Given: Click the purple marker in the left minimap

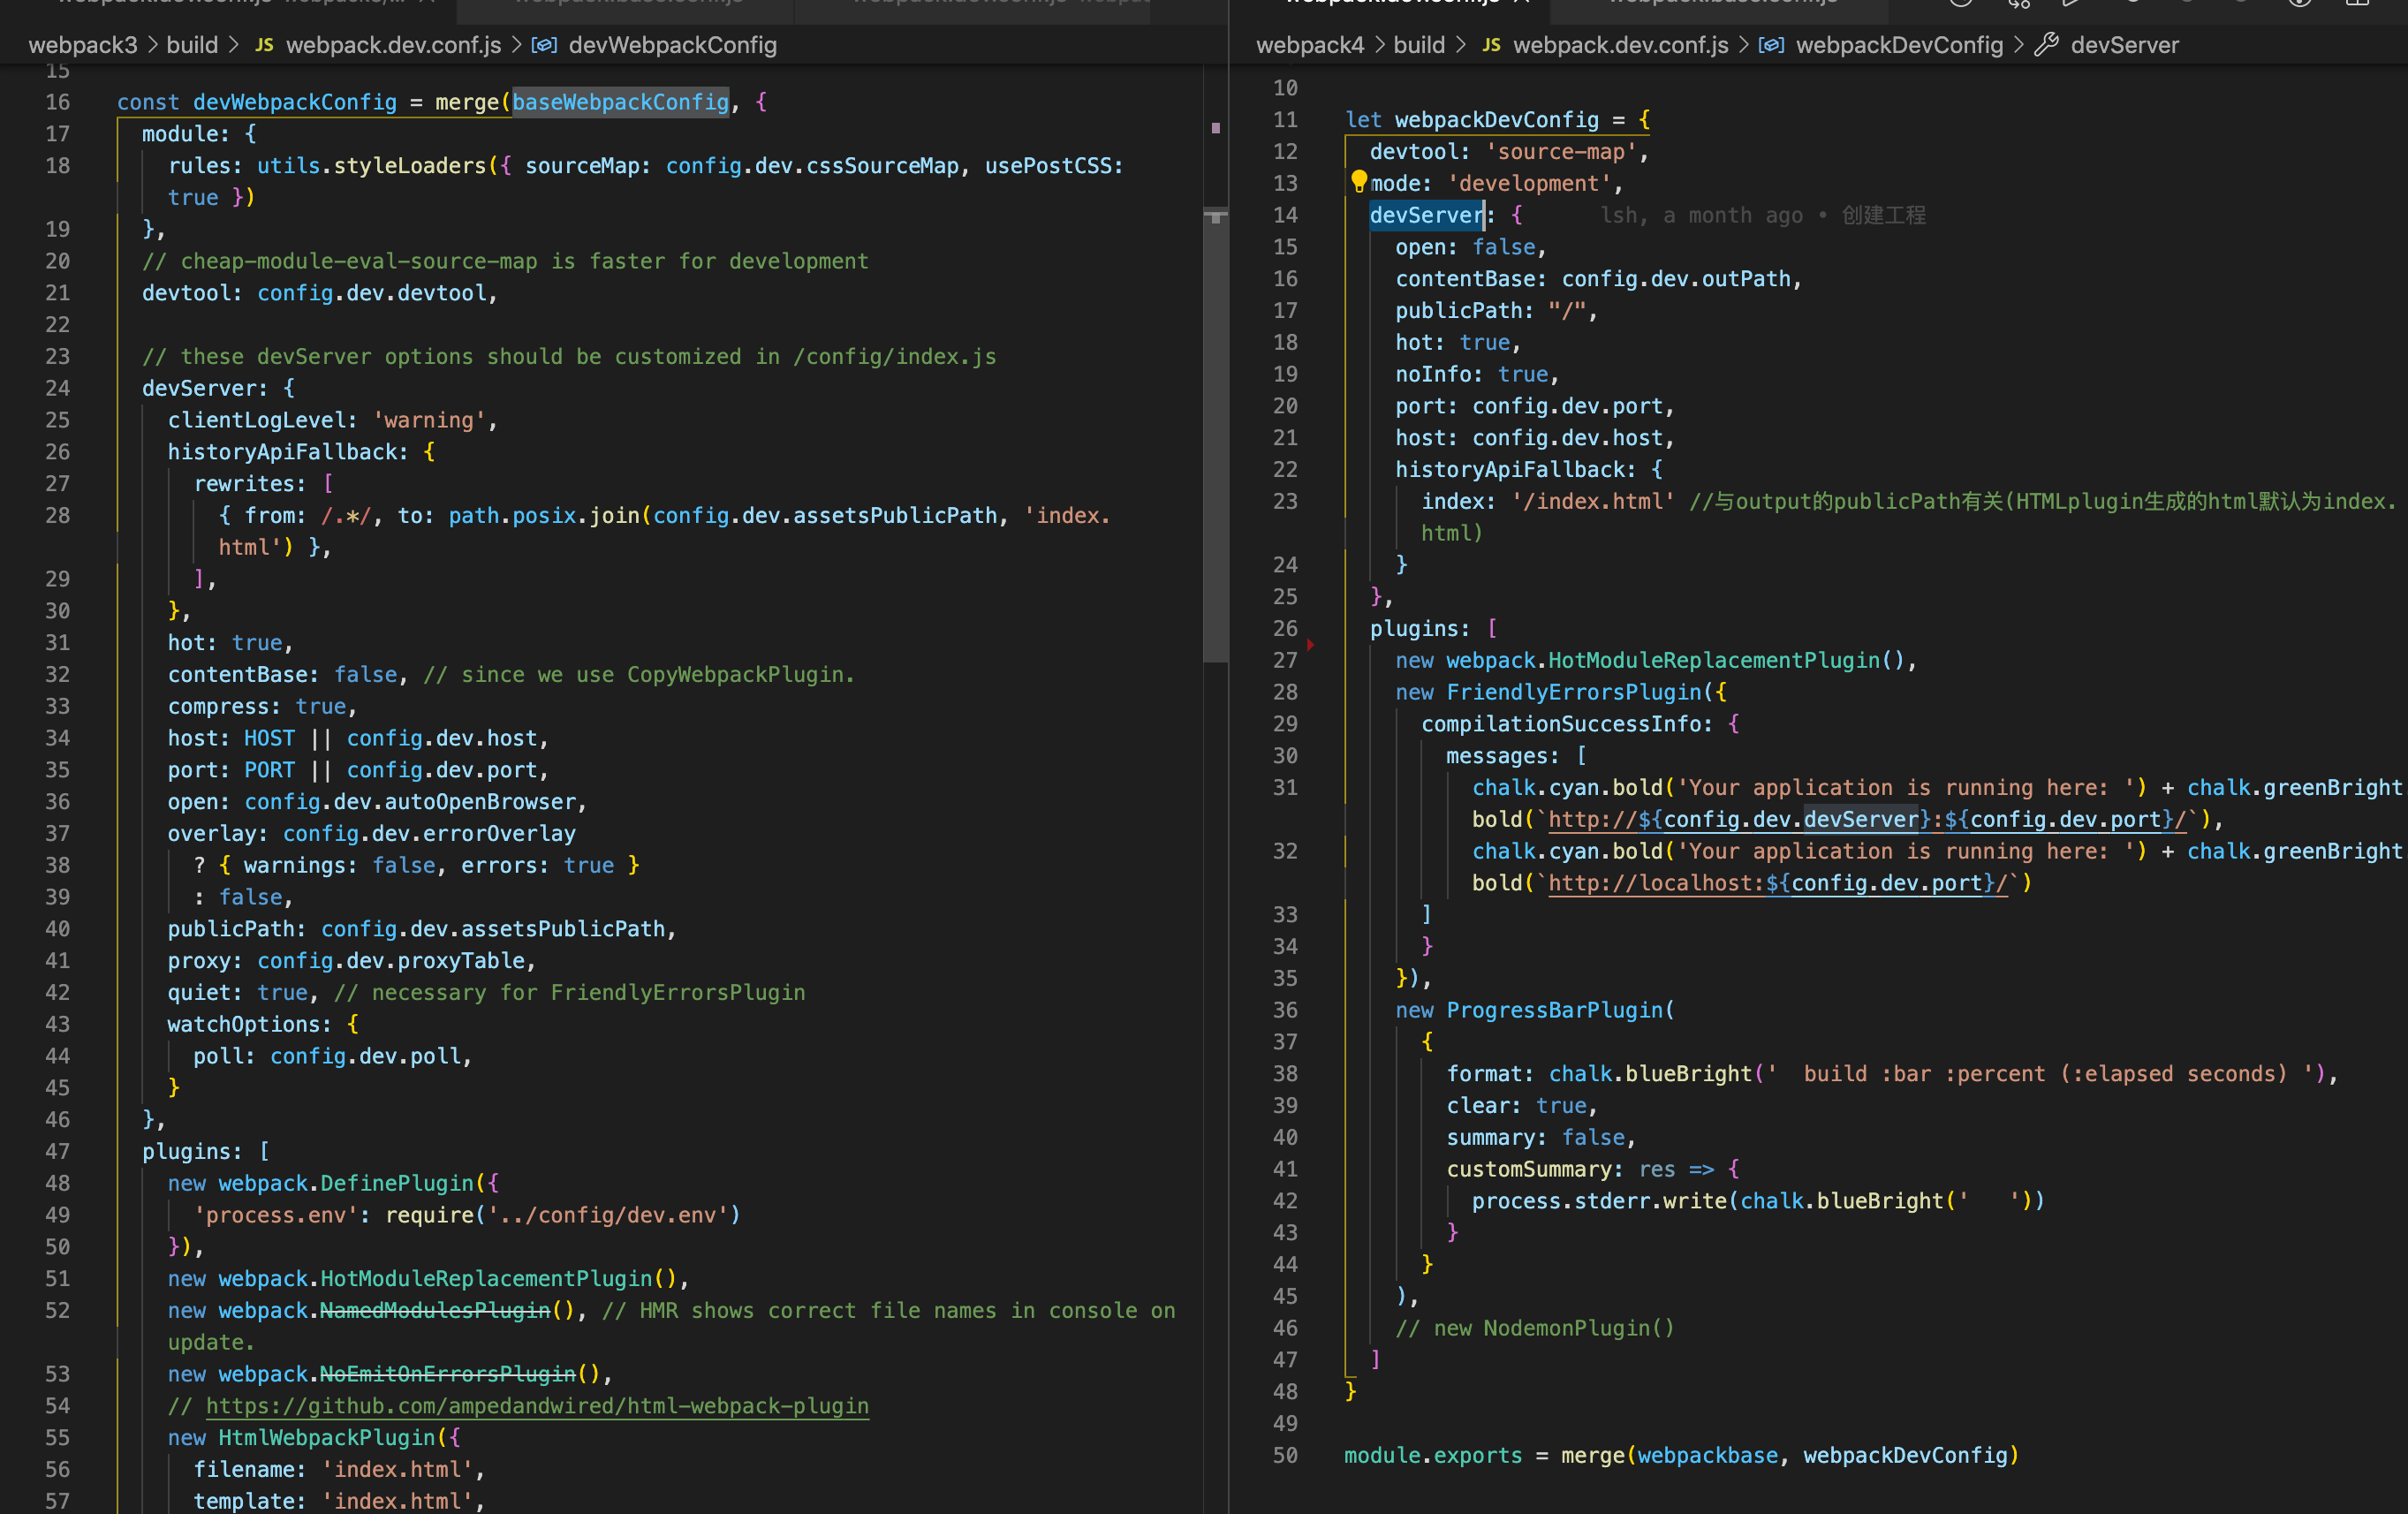Looking at the screenshot, I should (1215, 128).
